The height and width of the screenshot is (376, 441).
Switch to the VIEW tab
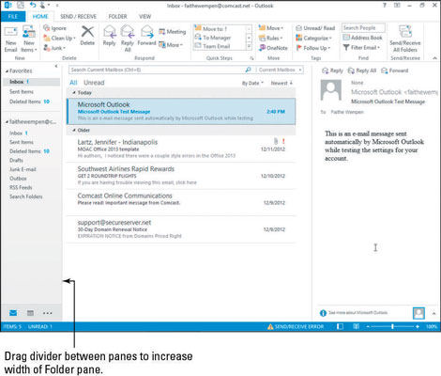(144, 17)
